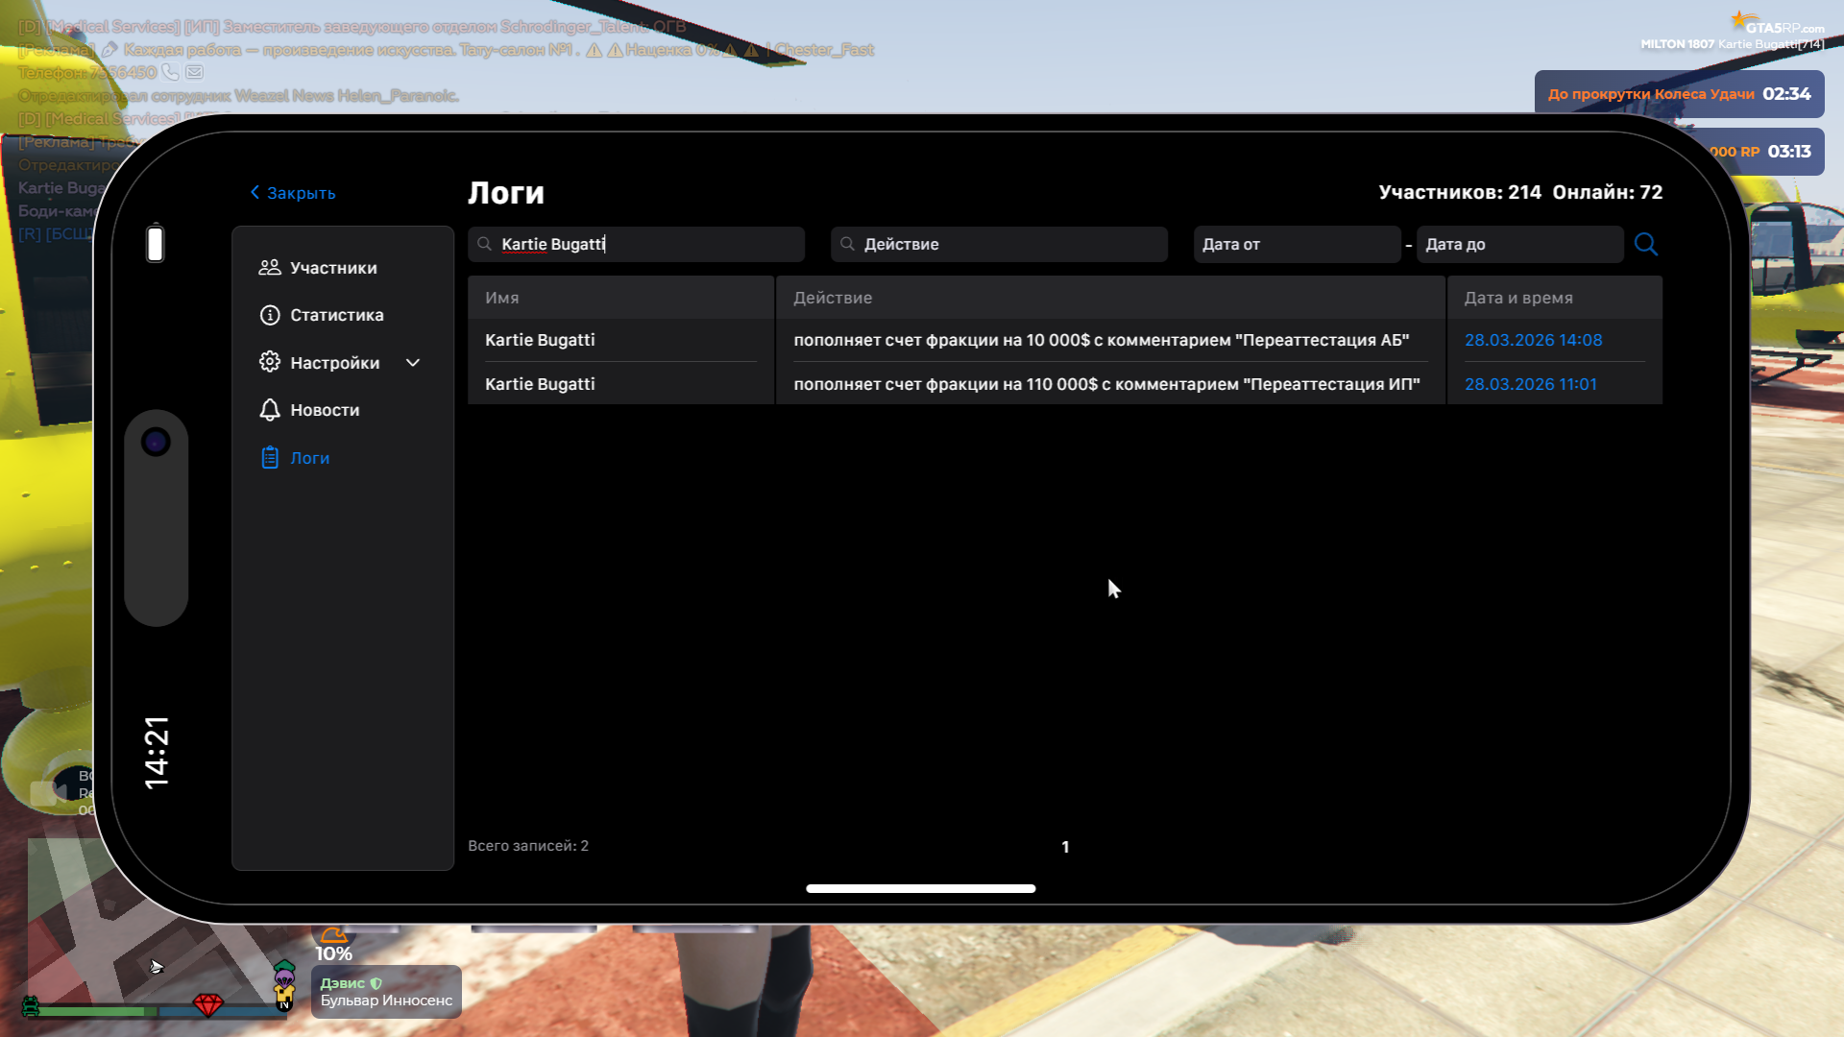This screenshot has width=1844, height=1037.
Task: Click the envelope icon in chat
Action: (194, 72)
